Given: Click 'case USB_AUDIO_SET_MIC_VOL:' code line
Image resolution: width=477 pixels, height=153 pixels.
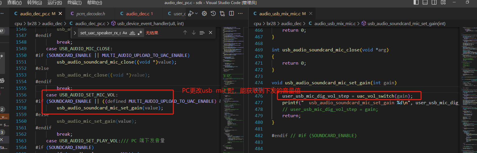Looking at the screenshot, I should (82, 95).
